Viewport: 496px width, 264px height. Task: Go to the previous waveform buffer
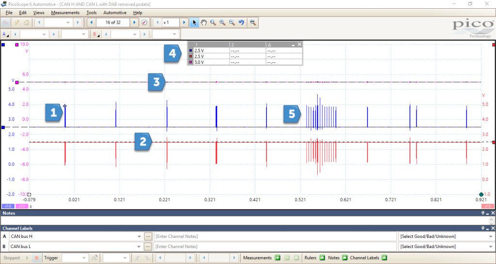pyautogui.click(x=92, y=22)
